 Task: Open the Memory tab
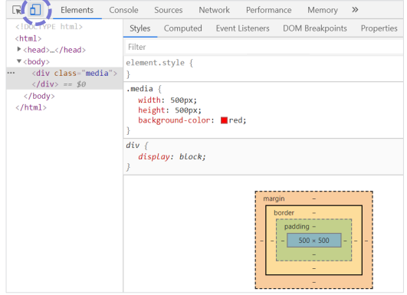click(323, 10)
